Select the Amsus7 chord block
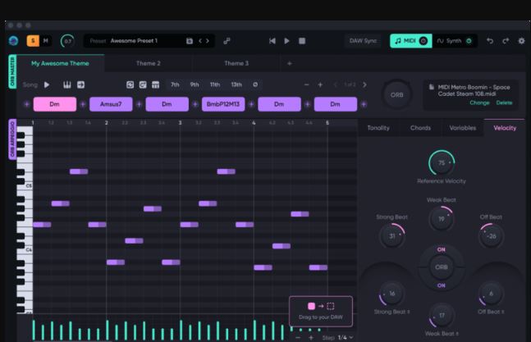The width and height of the screenshot is (531, 342). [111, 104]
